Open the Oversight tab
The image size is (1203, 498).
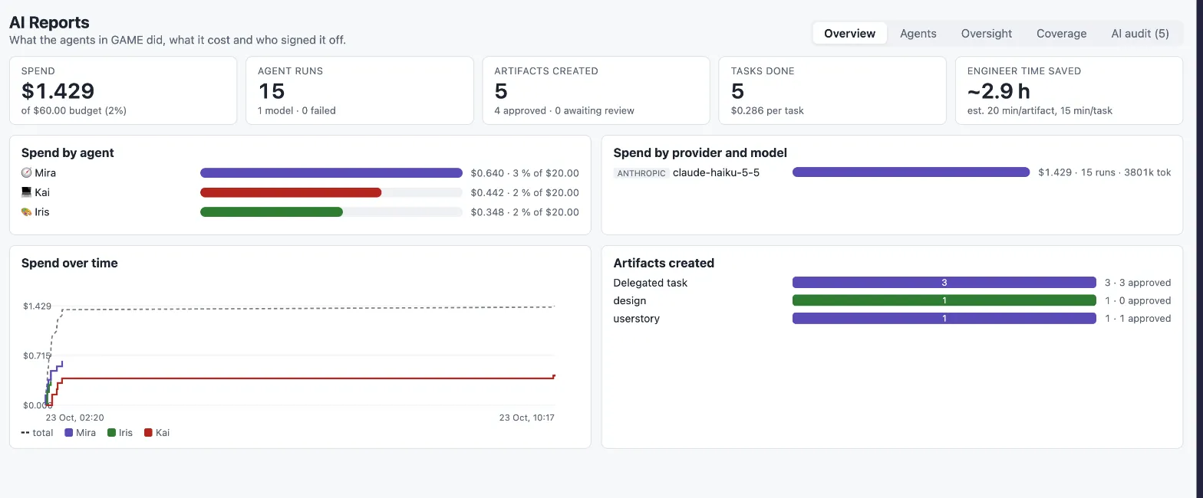(986, 34)
